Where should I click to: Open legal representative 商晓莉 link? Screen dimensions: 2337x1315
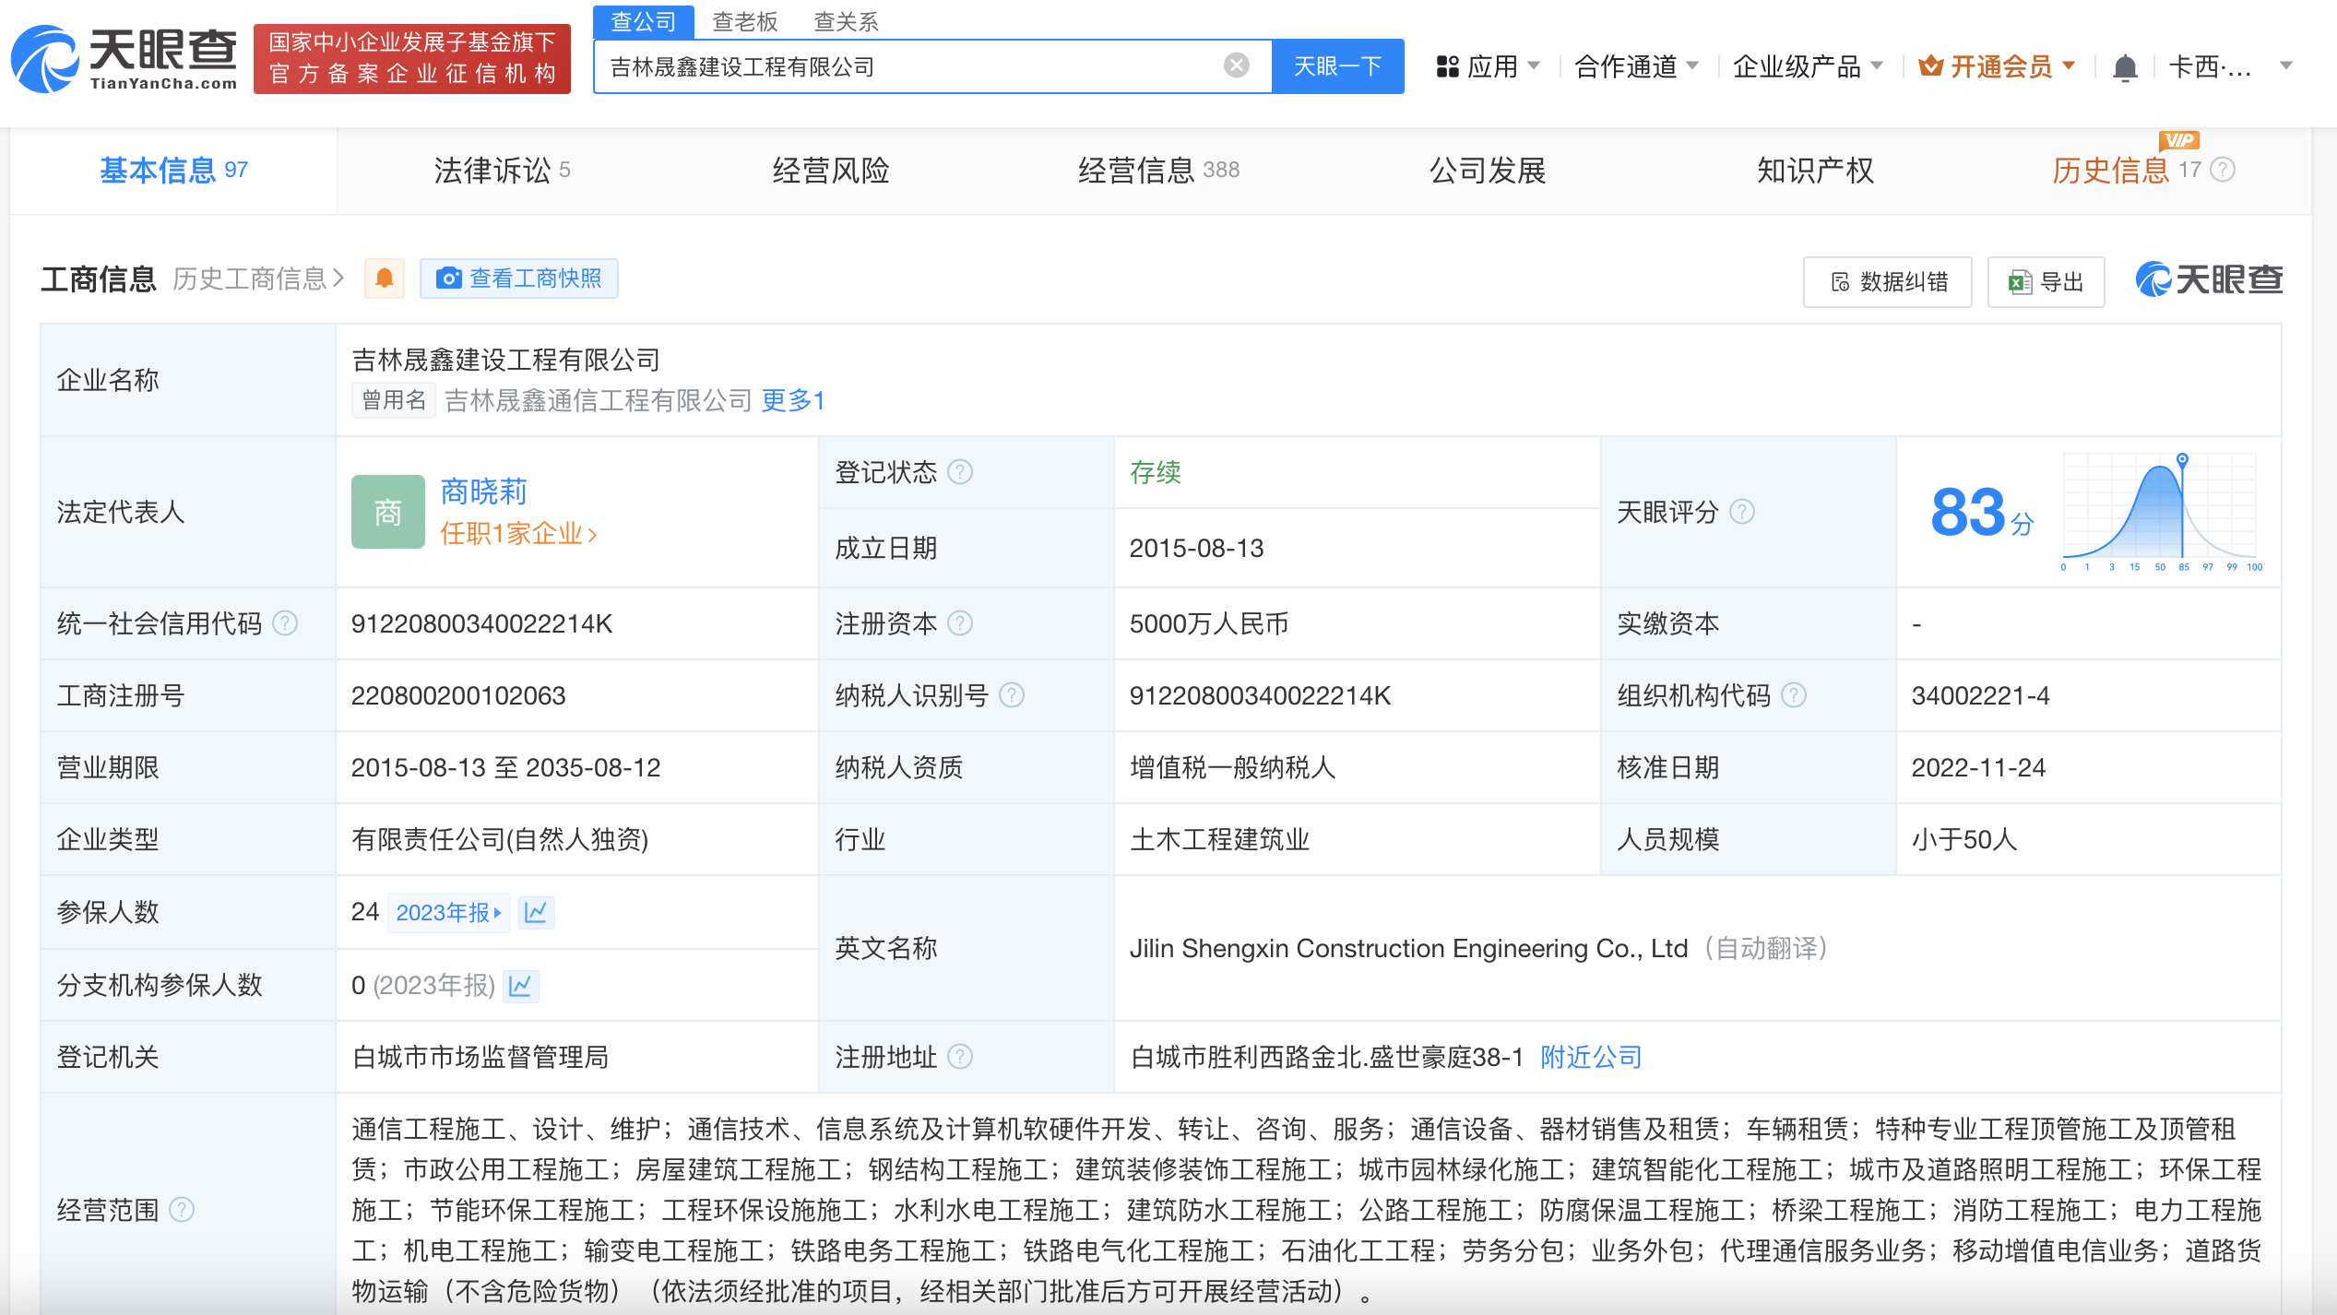[484, 491]
